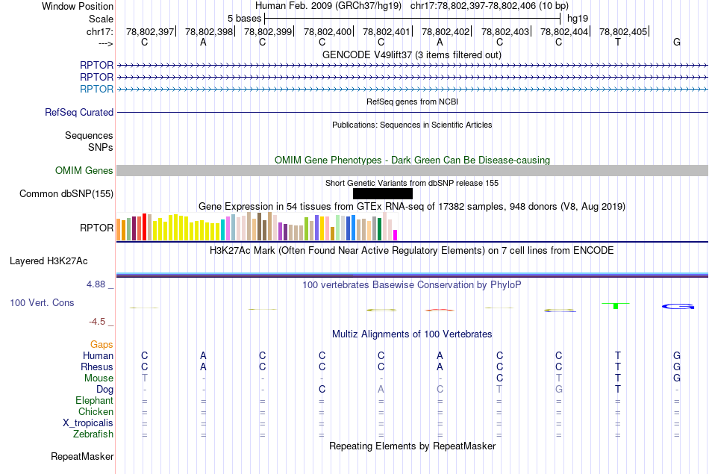709x474 pixels.
Task: Click the Sequences publications track label
Action: point(89,135)
